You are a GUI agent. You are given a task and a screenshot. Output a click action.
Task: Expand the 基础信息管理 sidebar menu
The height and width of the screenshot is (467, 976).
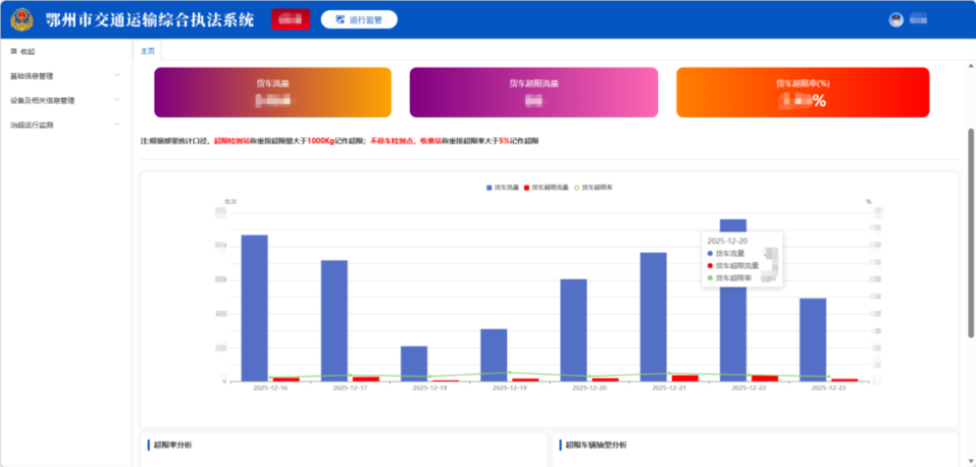click(x=63, y=76)
